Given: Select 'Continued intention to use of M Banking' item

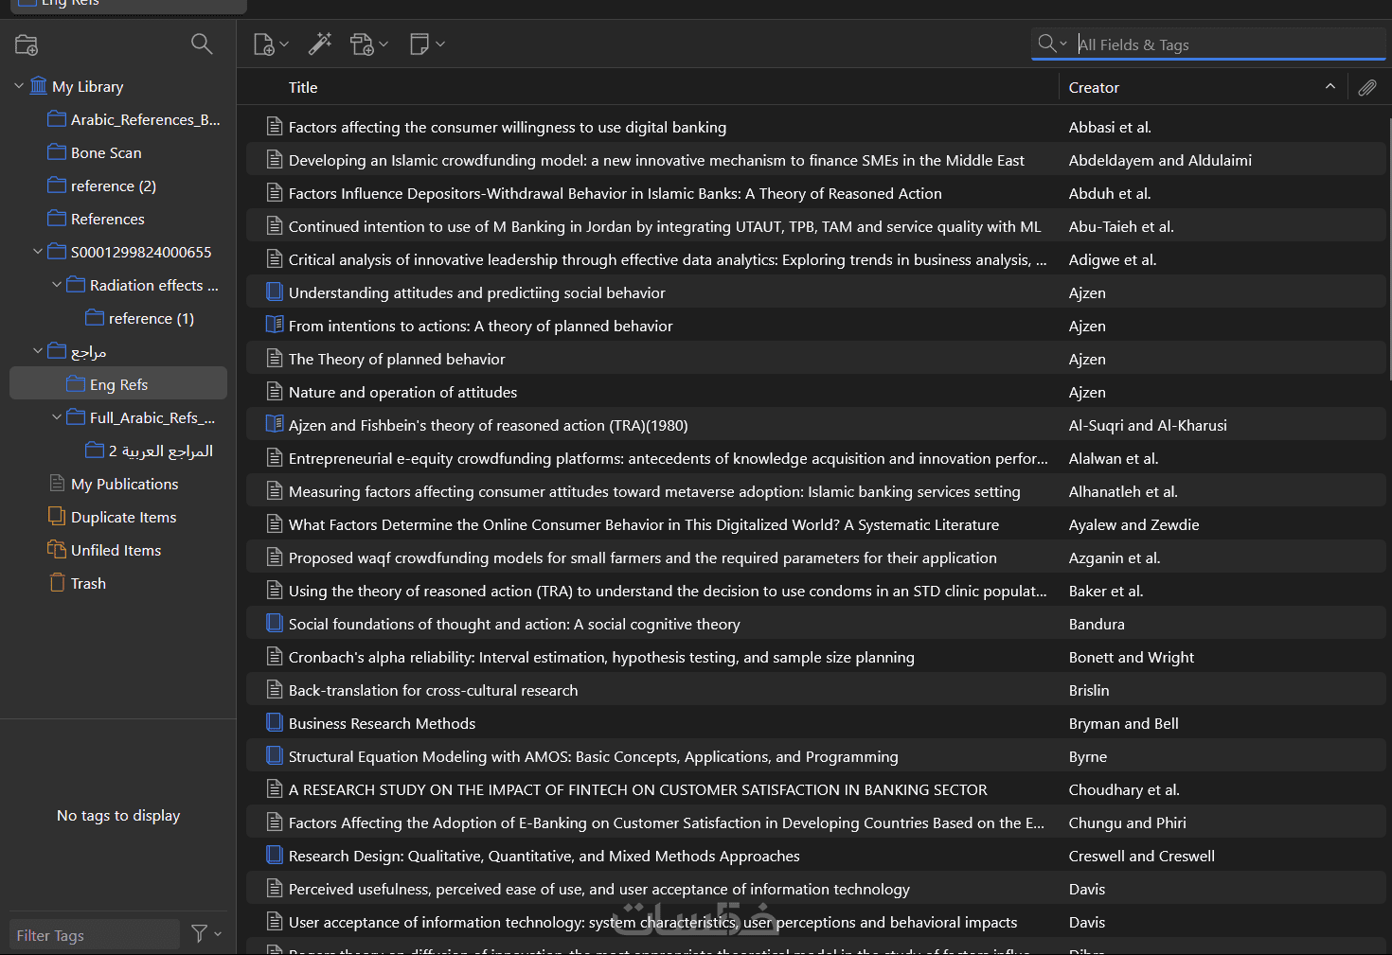Looking at the screenshot, I should 816,226.
